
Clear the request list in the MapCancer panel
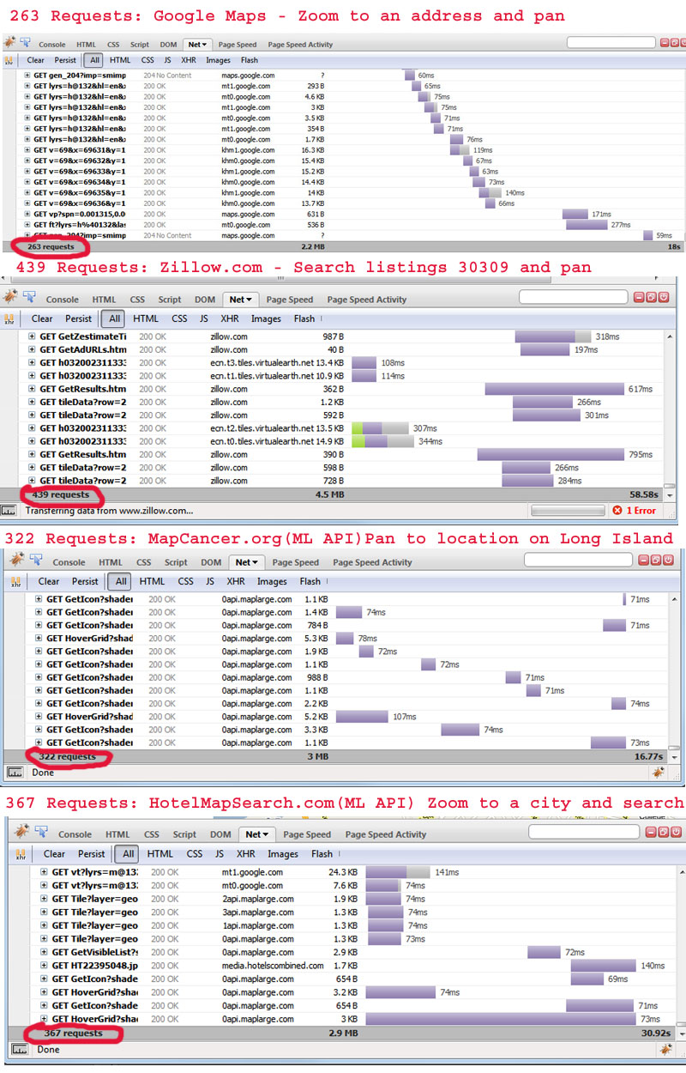[49, 581]
